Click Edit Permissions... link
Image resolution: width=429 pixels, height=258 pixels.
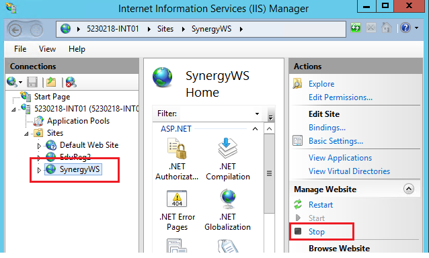(x=340, y=97)
